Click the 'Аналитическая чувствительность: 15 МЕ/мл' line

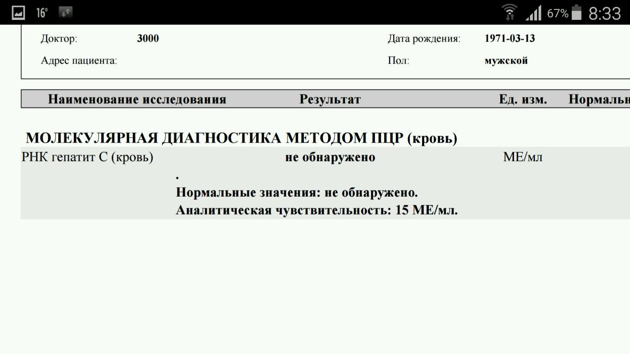tap(317, 211)
